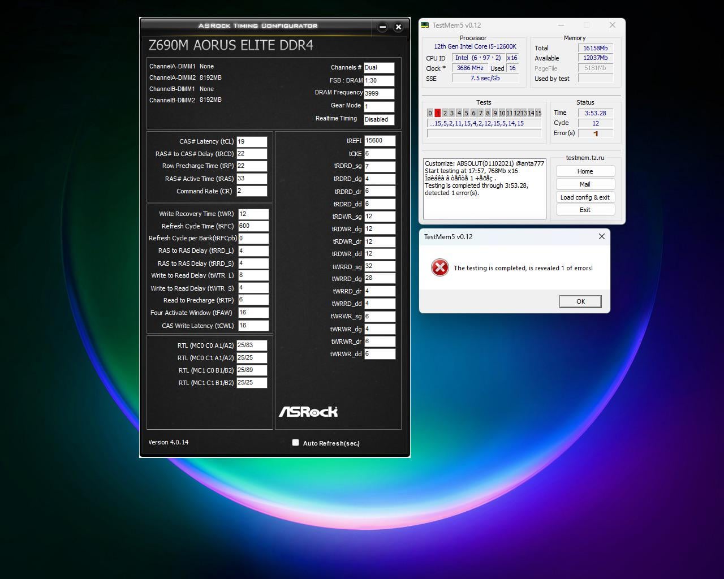Close the TestMem5 main window
Image resolution: width=724 pixels, height=579 pixels.
coord(613,25)
